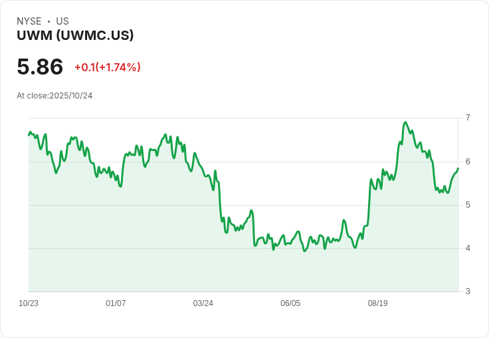
Task: Click the +0.1(+1.74%) price change
Action: (108, 67)
